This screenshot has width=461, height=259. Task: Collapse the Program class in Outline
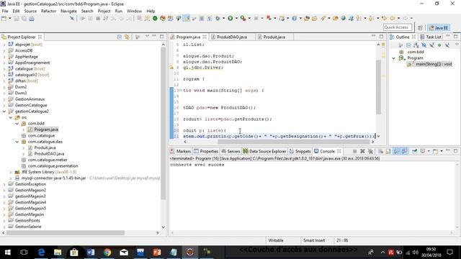(394, 58)
